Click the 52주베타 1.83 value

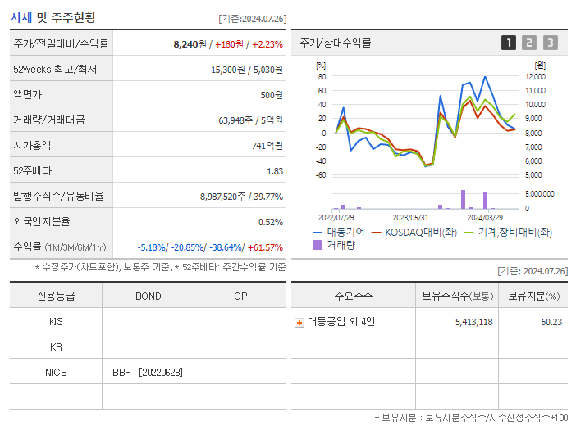(275, 171)
